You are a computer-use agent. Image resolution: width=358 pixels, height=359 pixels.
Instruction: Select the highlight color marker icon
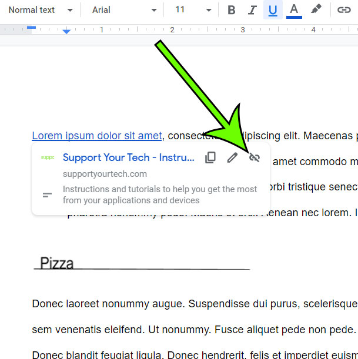[316, 9]
